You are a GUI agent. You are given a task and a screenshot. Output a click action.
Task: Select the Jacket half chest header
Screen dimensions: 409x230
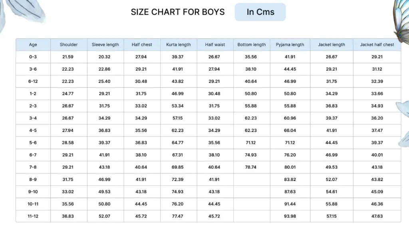tap(377, 45)
